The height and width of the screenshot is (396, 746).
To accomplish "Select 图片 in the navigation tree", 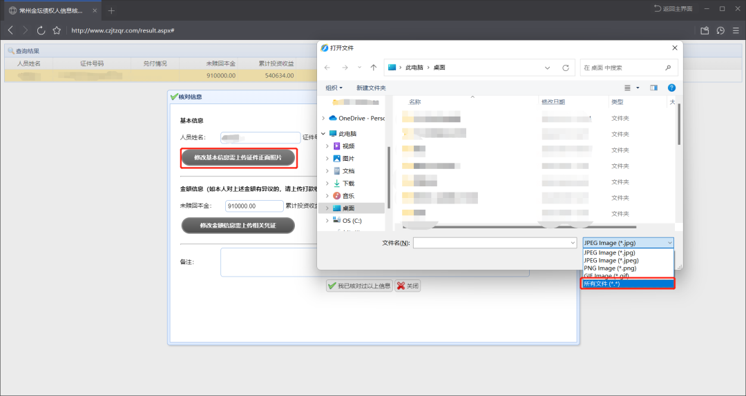I will coord(348,158).
